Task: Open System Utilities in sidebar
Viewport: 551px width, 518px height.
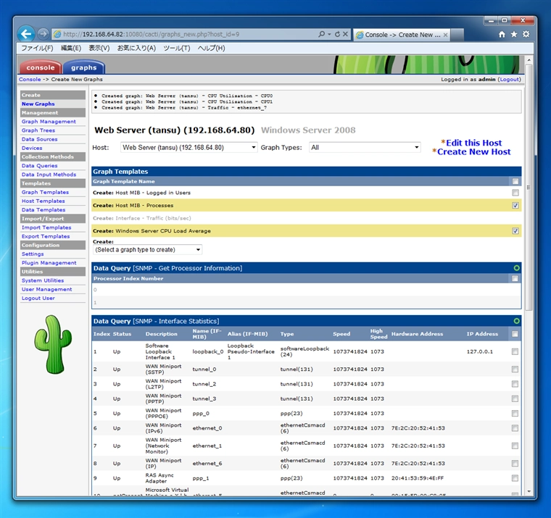Action: coord(43,280)
